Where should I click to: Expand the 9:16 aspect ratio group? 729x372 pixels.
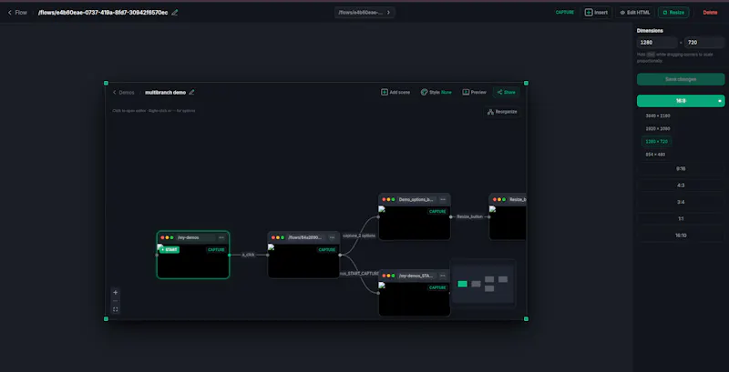point(681,169)
